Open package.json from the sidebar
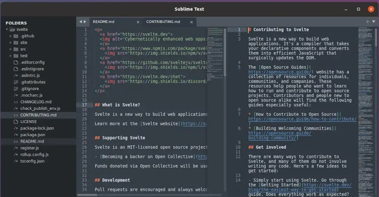 tap(33, 135)
